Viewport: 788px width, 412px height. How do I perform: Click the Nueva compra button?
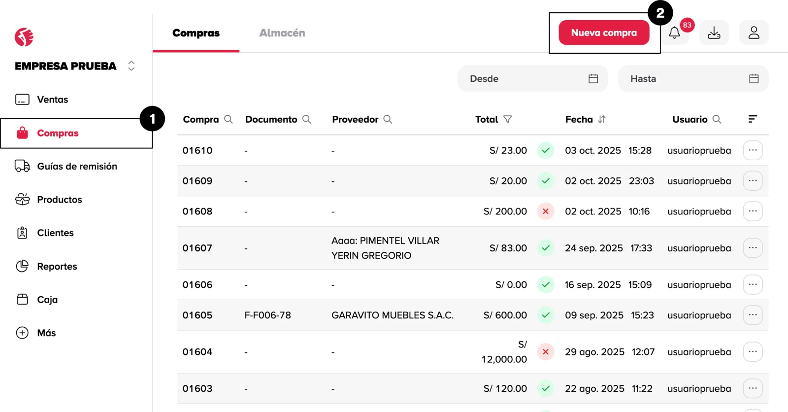coord(604,33)
